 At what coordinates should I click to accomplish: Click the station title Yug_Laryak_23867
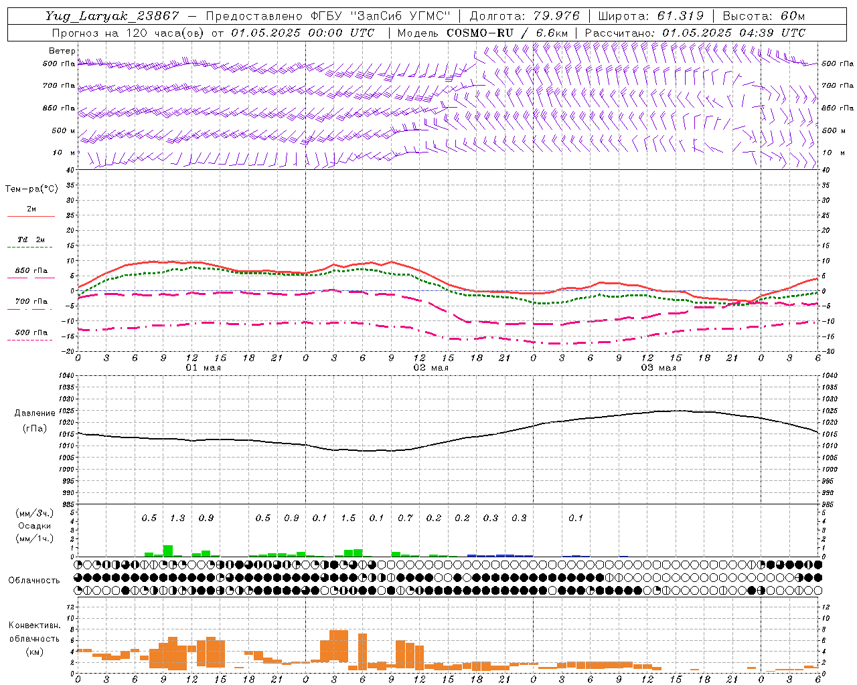coord(112,16)
